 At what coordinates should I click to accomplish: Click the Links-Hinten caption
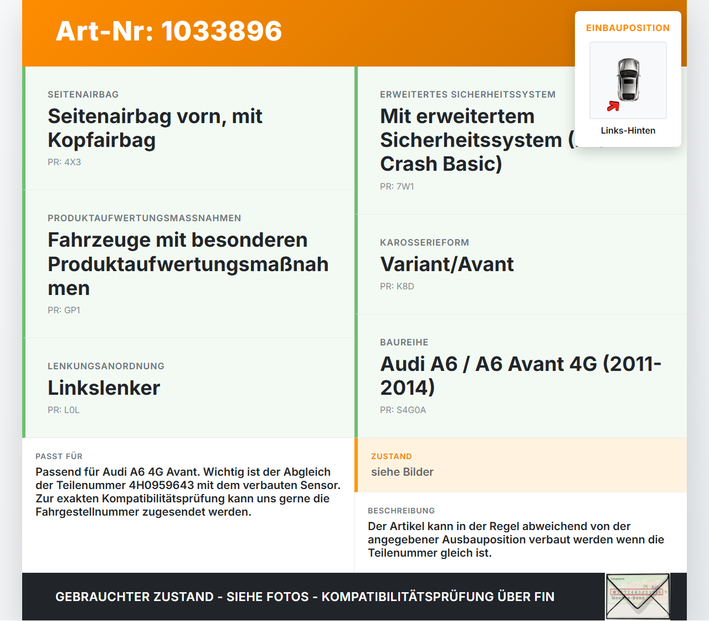(628, 130)
